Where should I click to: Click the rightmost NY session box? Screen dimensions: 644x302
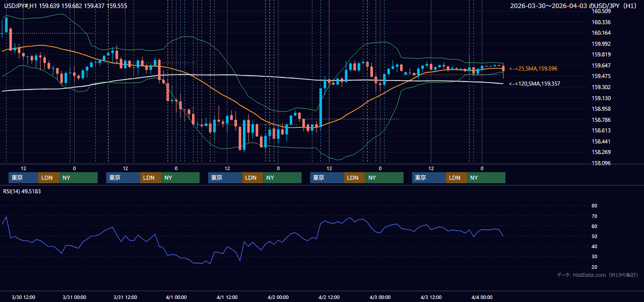486,178
